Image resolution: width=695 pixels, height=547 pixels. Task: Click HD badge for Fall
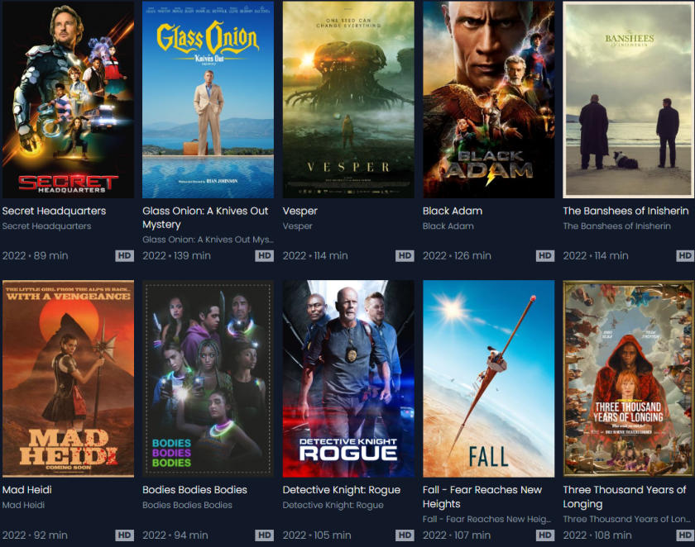[x=545, y=535]
